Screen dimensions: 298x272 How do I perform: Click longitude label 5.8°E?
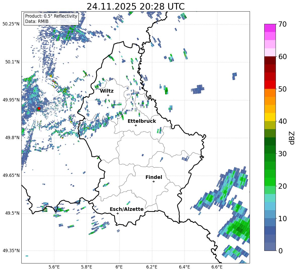[x=87, y=267]
